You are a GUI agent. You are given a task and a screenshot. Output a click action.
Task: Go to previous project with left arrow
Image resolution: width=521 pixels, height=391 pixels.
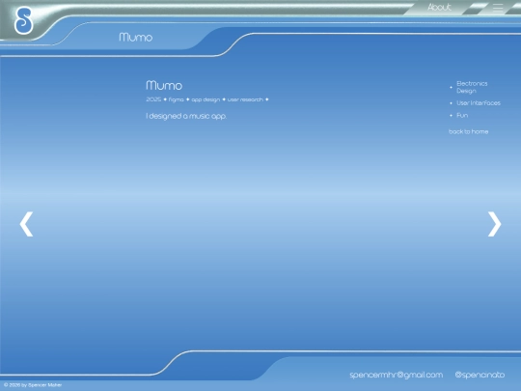[26, 224]
